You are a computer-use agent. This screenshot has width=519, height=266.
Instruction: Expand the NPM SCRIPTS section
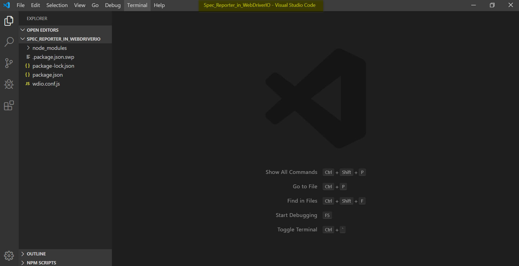click(65, 263)
